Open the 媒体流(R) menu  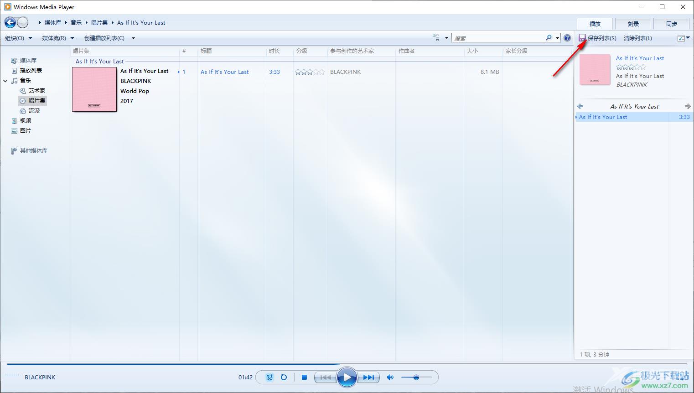[58, 38]
